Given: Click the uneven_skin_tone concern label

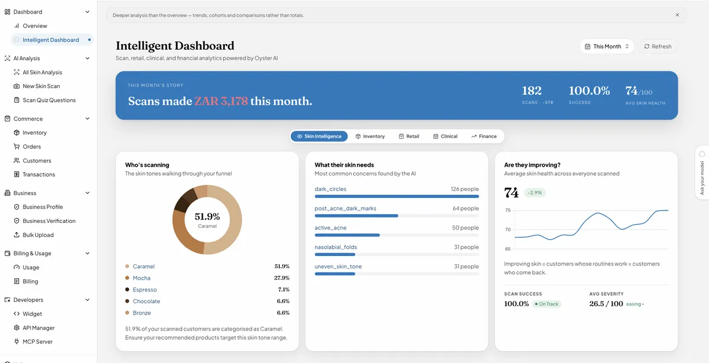Looking at the screenshot, I should click(x=339, y=267).
